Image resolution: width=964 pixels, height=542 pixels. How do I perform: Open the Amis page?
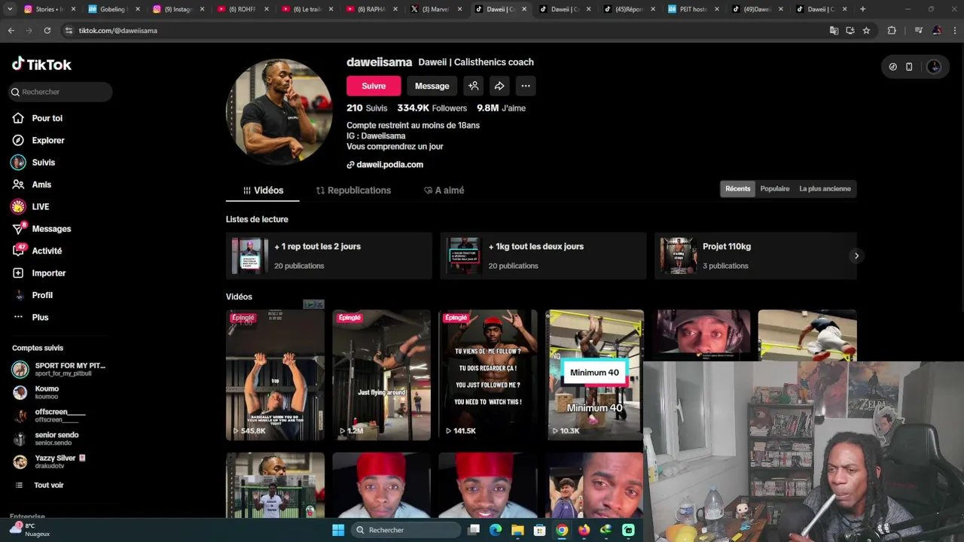(41, 184)
